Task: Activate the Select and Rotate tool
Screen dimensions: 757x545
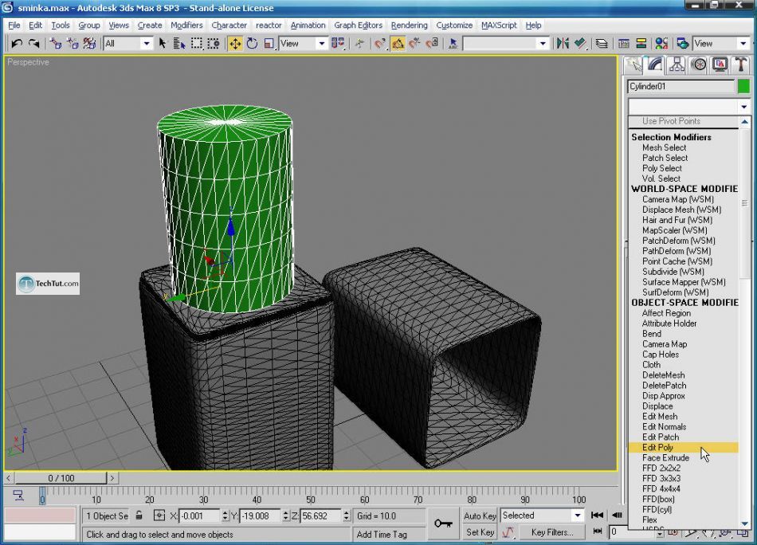Action: (x=253, y=43)
